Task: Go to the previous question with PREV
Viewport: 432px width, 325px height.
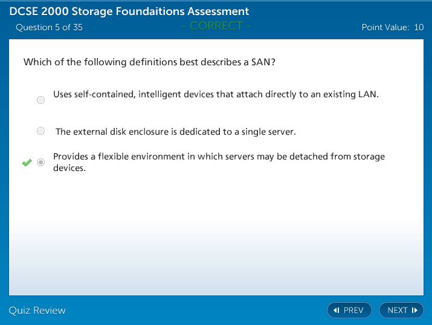Action: (349, 311)
